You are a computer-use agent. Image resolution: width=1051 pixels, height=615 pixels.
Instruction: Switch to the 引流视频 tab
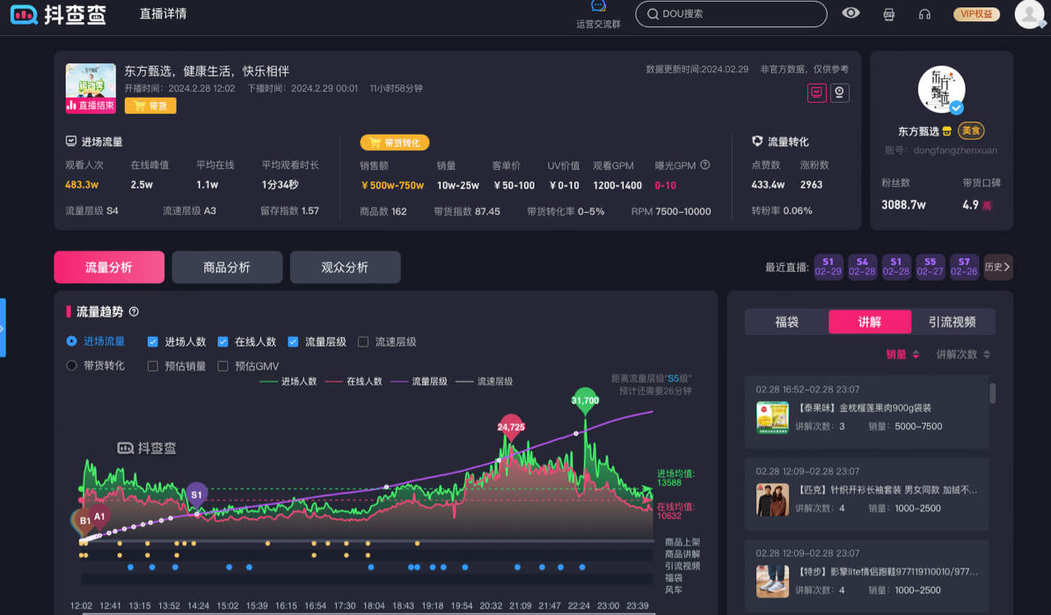(x=952, y=322)
